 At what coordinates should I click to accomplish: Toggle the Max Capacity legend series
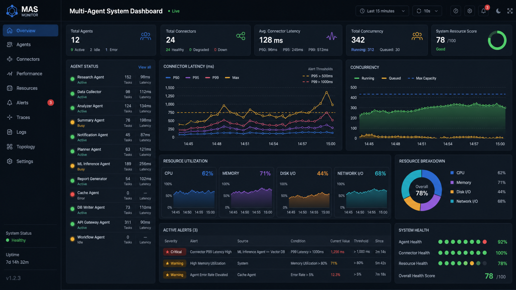tap(422, 78)
